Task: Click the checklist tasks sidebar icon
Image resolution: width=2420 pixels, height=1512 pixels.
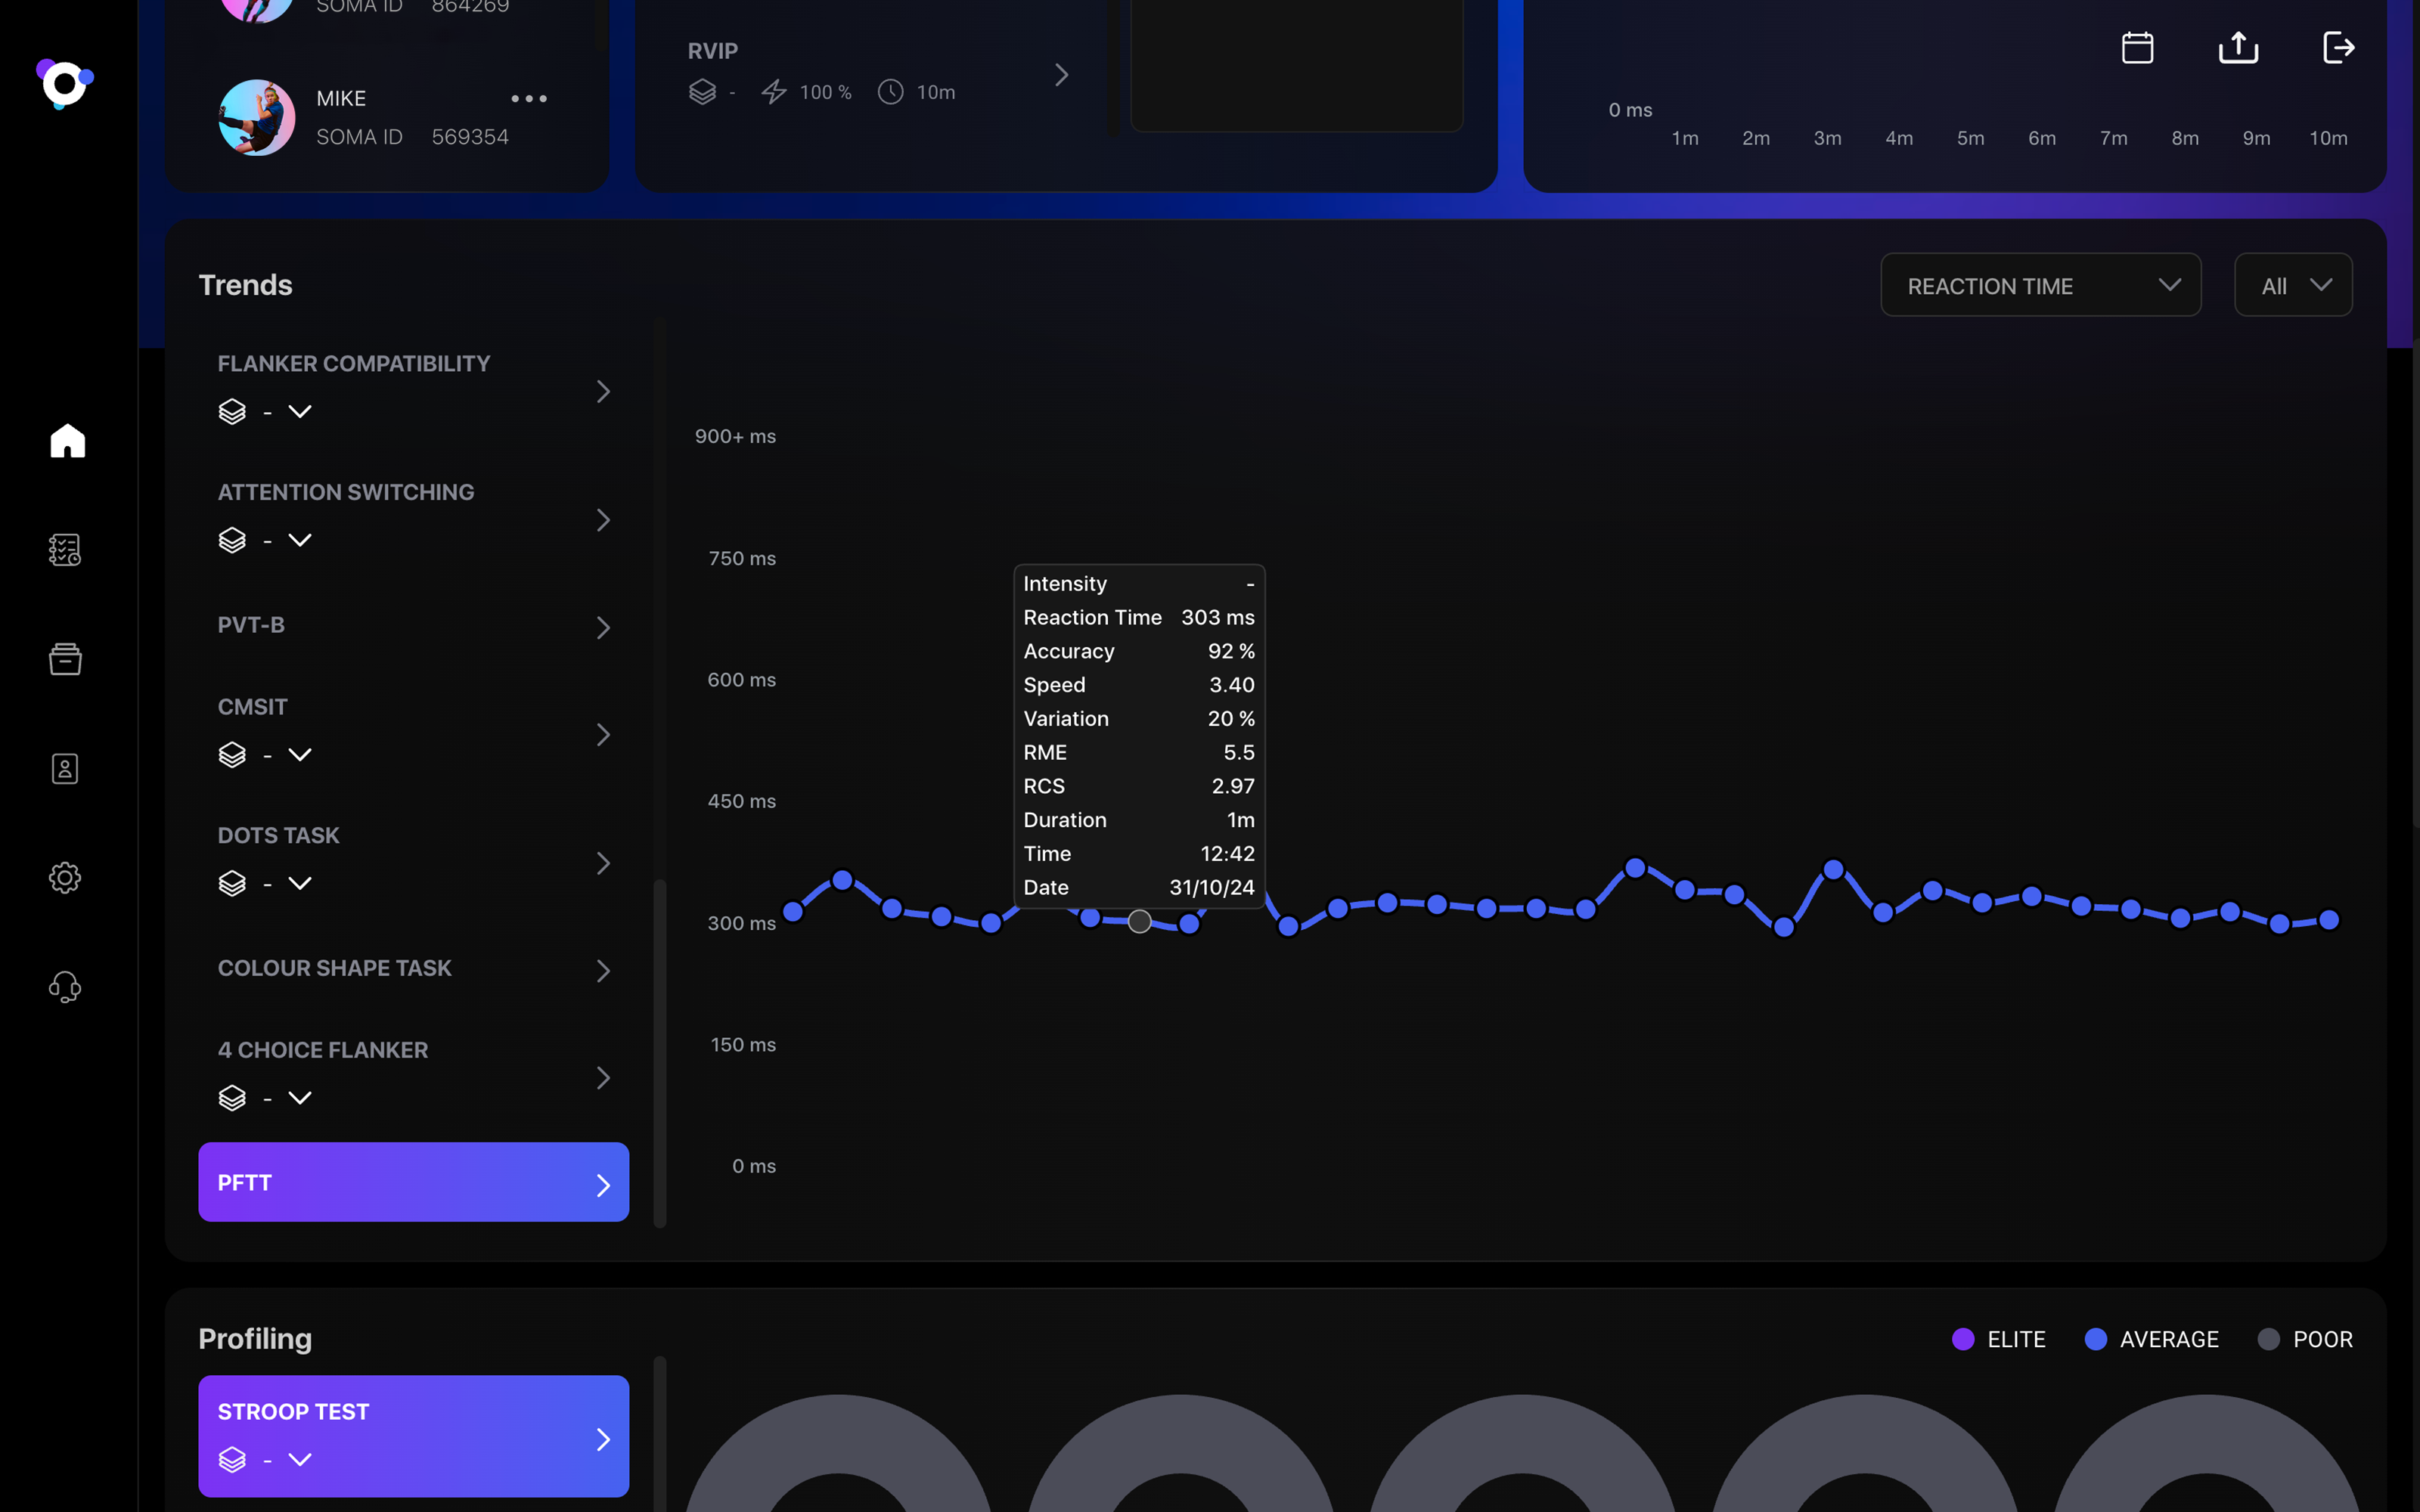Action: coord(65,549)
